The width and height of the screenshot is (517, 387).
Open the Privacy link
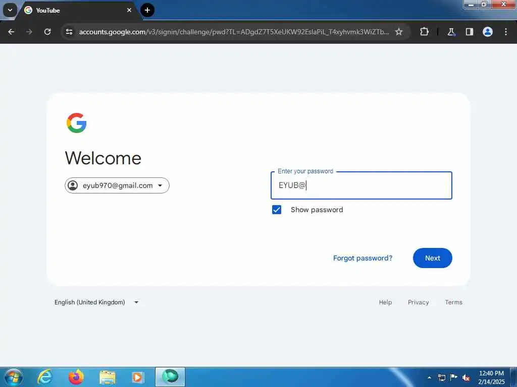point(419,302)
